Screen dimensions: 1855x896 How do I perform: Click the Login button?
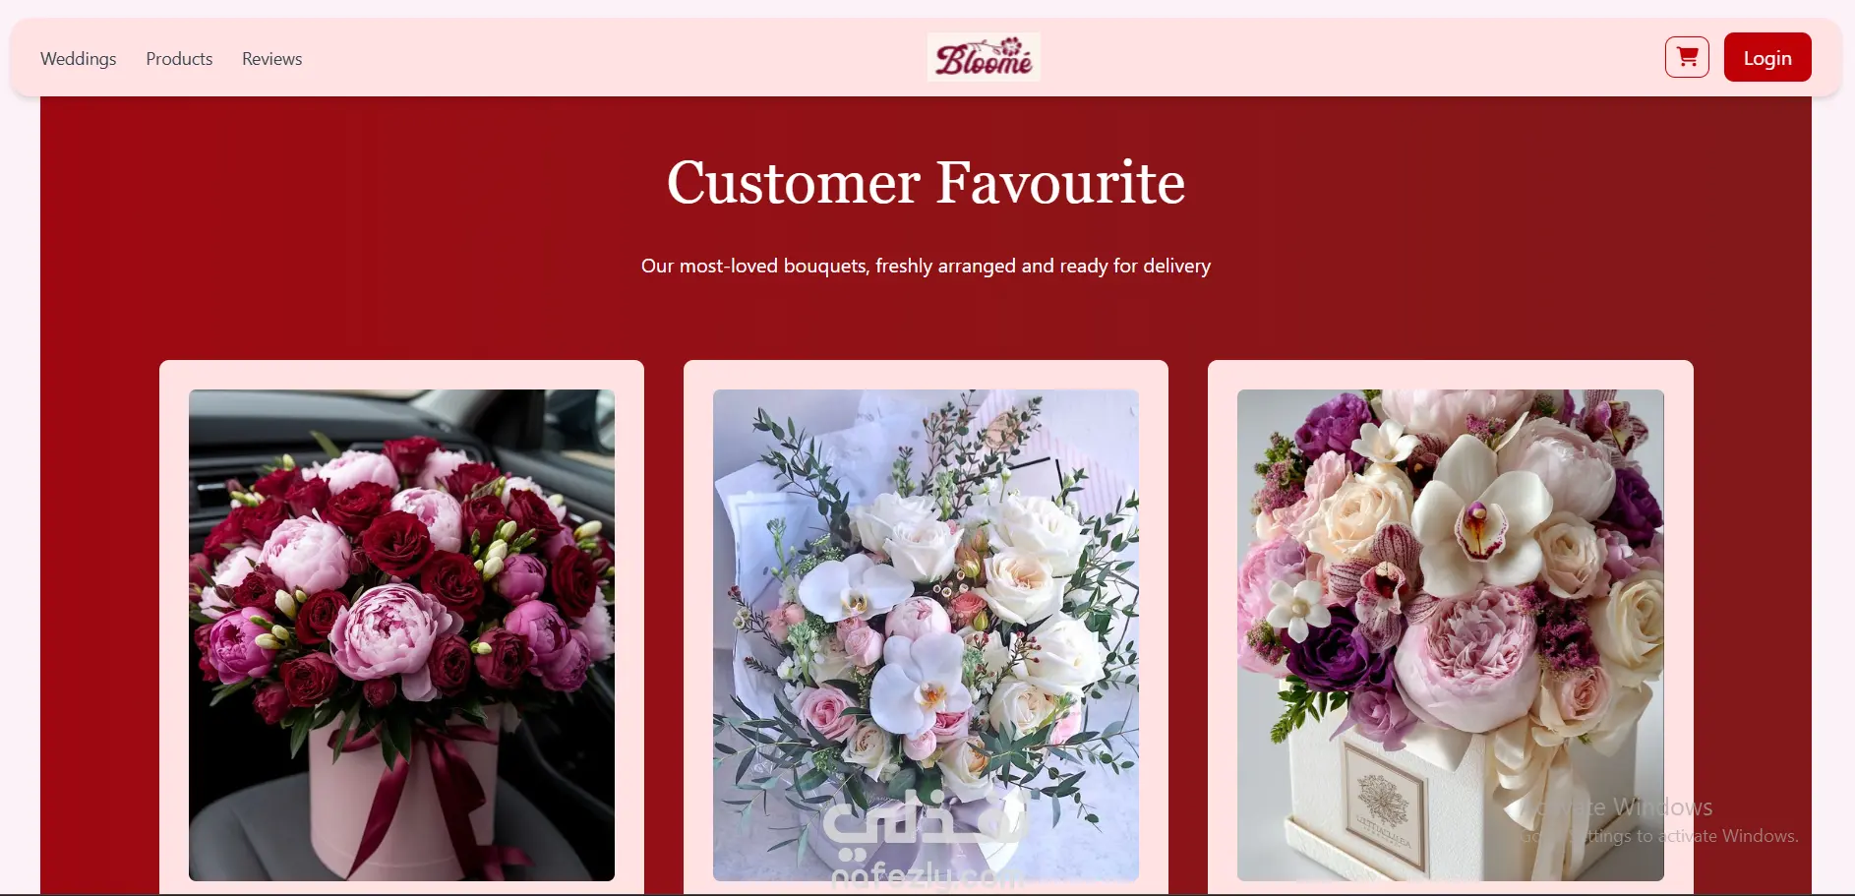click(1767, 57)
